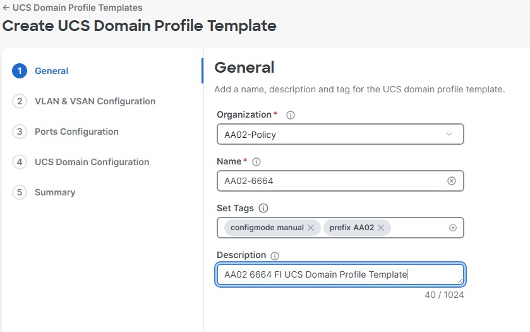This screenshot has height=332, width=530.
Task: Remove the configmode manual tag
Action: coord(311,228)
